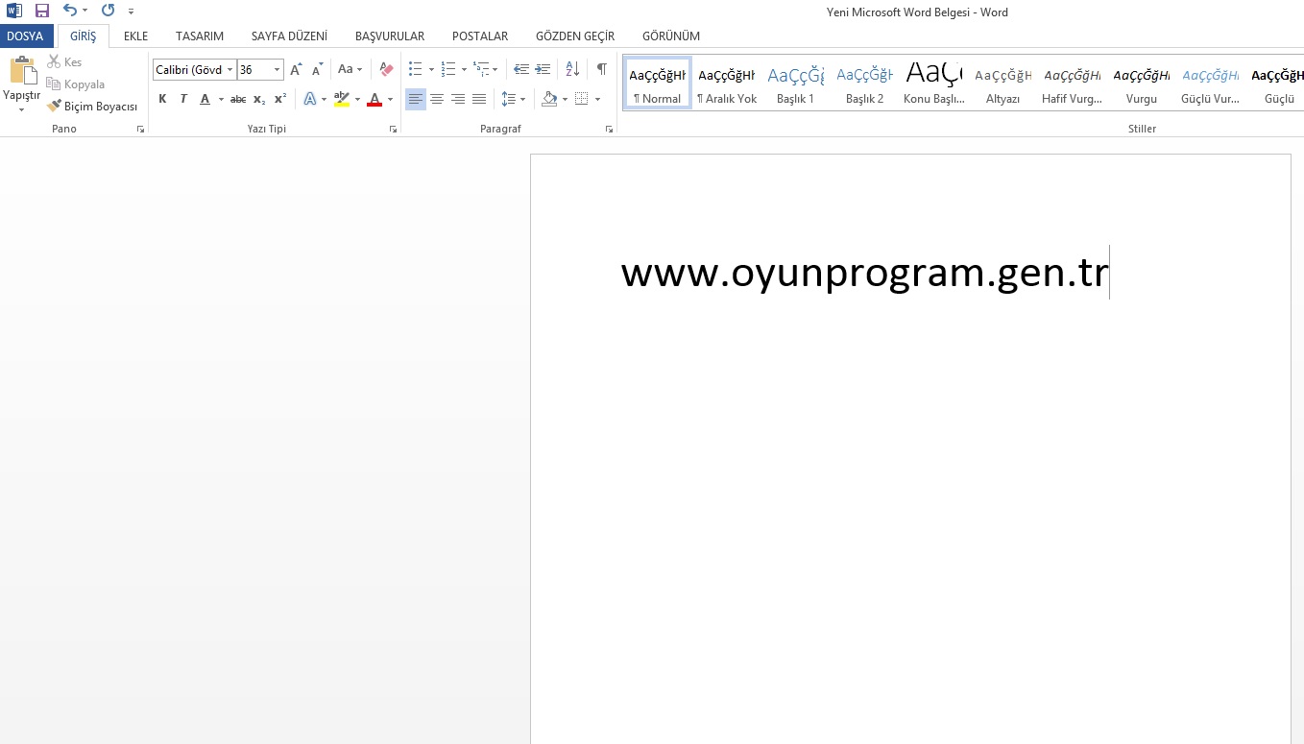Apply the Başlık 1 style

795,84
